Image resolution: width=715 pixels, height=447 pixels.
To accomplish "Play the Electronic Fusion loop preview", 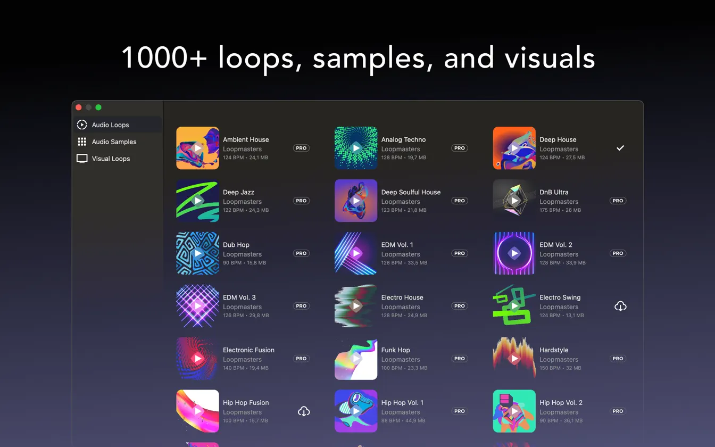I will coord(197,359).
